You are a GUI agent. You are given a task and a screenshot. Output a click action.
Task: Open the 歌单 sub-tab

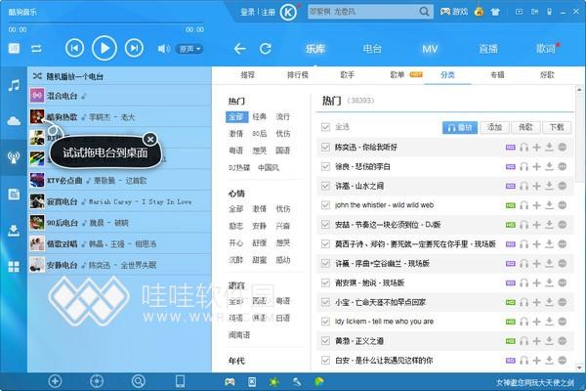coord(398,75)
